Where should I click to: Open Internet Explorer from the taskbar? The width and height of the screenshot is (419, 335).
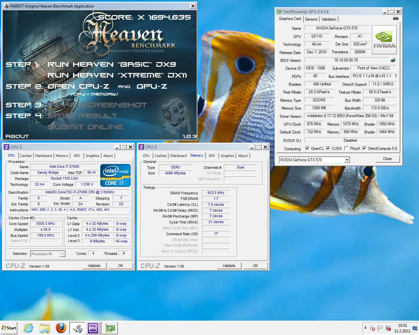(28, 328)
